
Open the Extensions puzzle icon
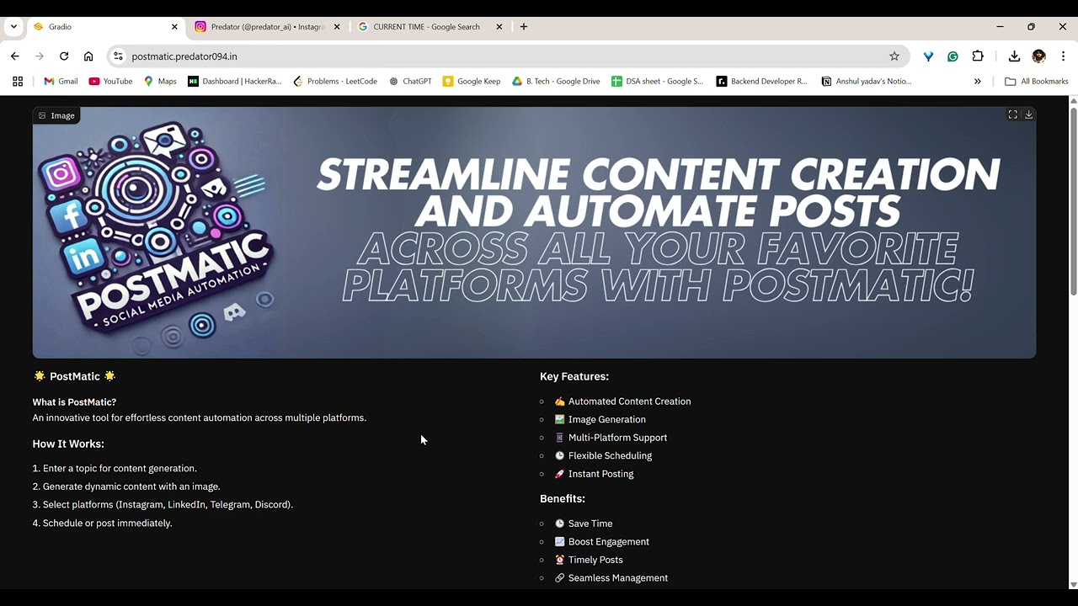[978, 56]
